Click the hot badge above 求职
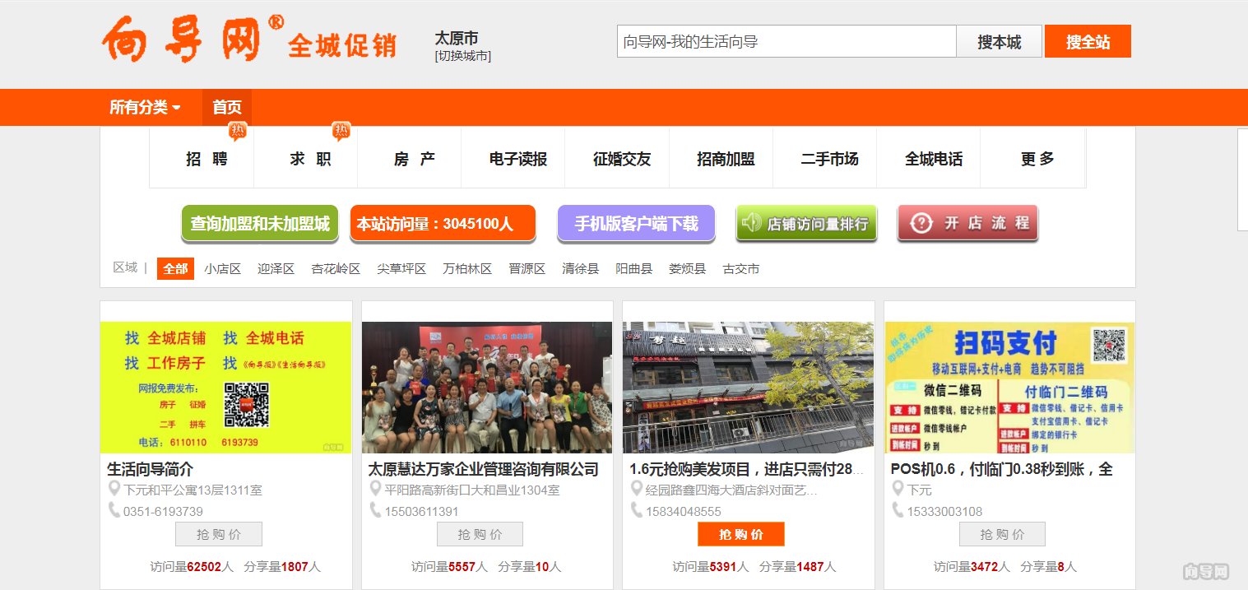This screenshot has width=1248, height=590. click(x=341, y=131)
